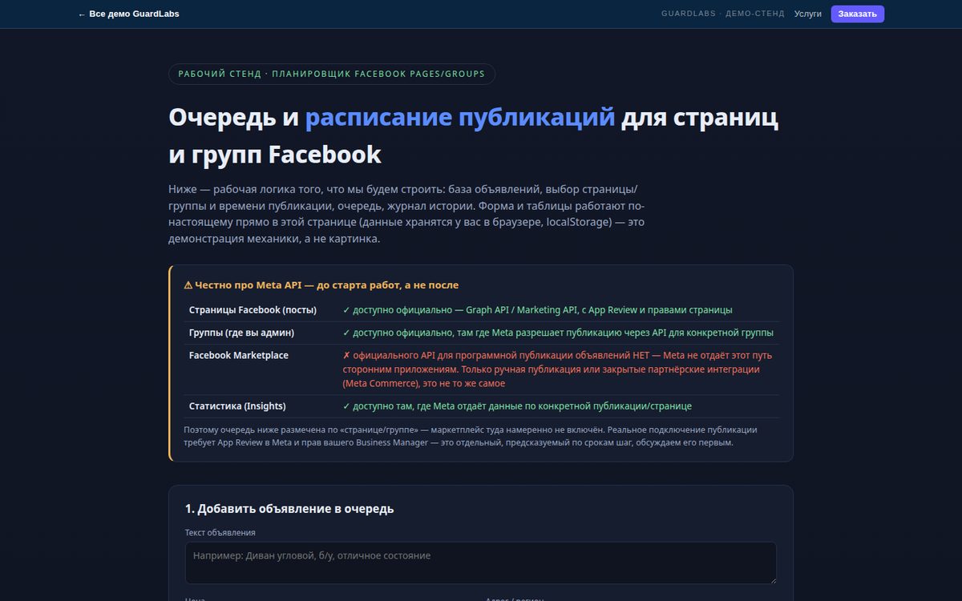Open the '← Все демо GuardLabs' link
This screenshot has height=601, width=962.
click(128, 14)
